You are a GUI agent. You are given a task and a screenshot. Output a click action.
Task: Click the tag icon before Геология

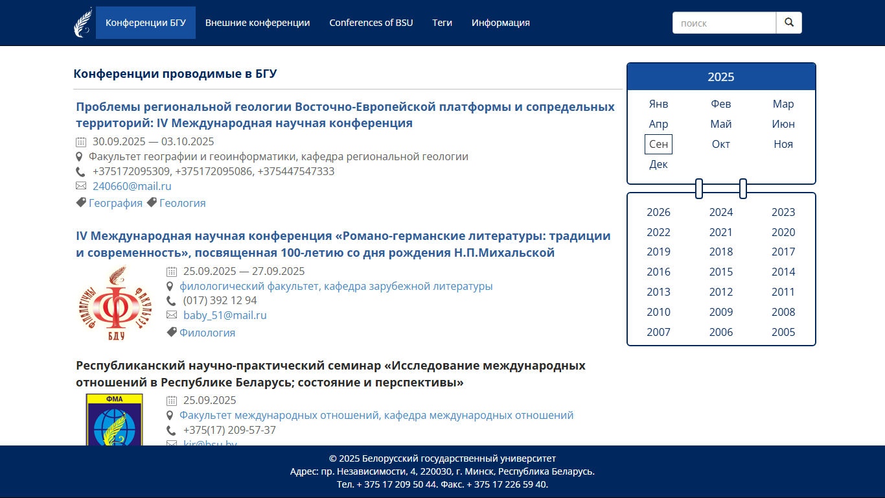coord(152,203)
